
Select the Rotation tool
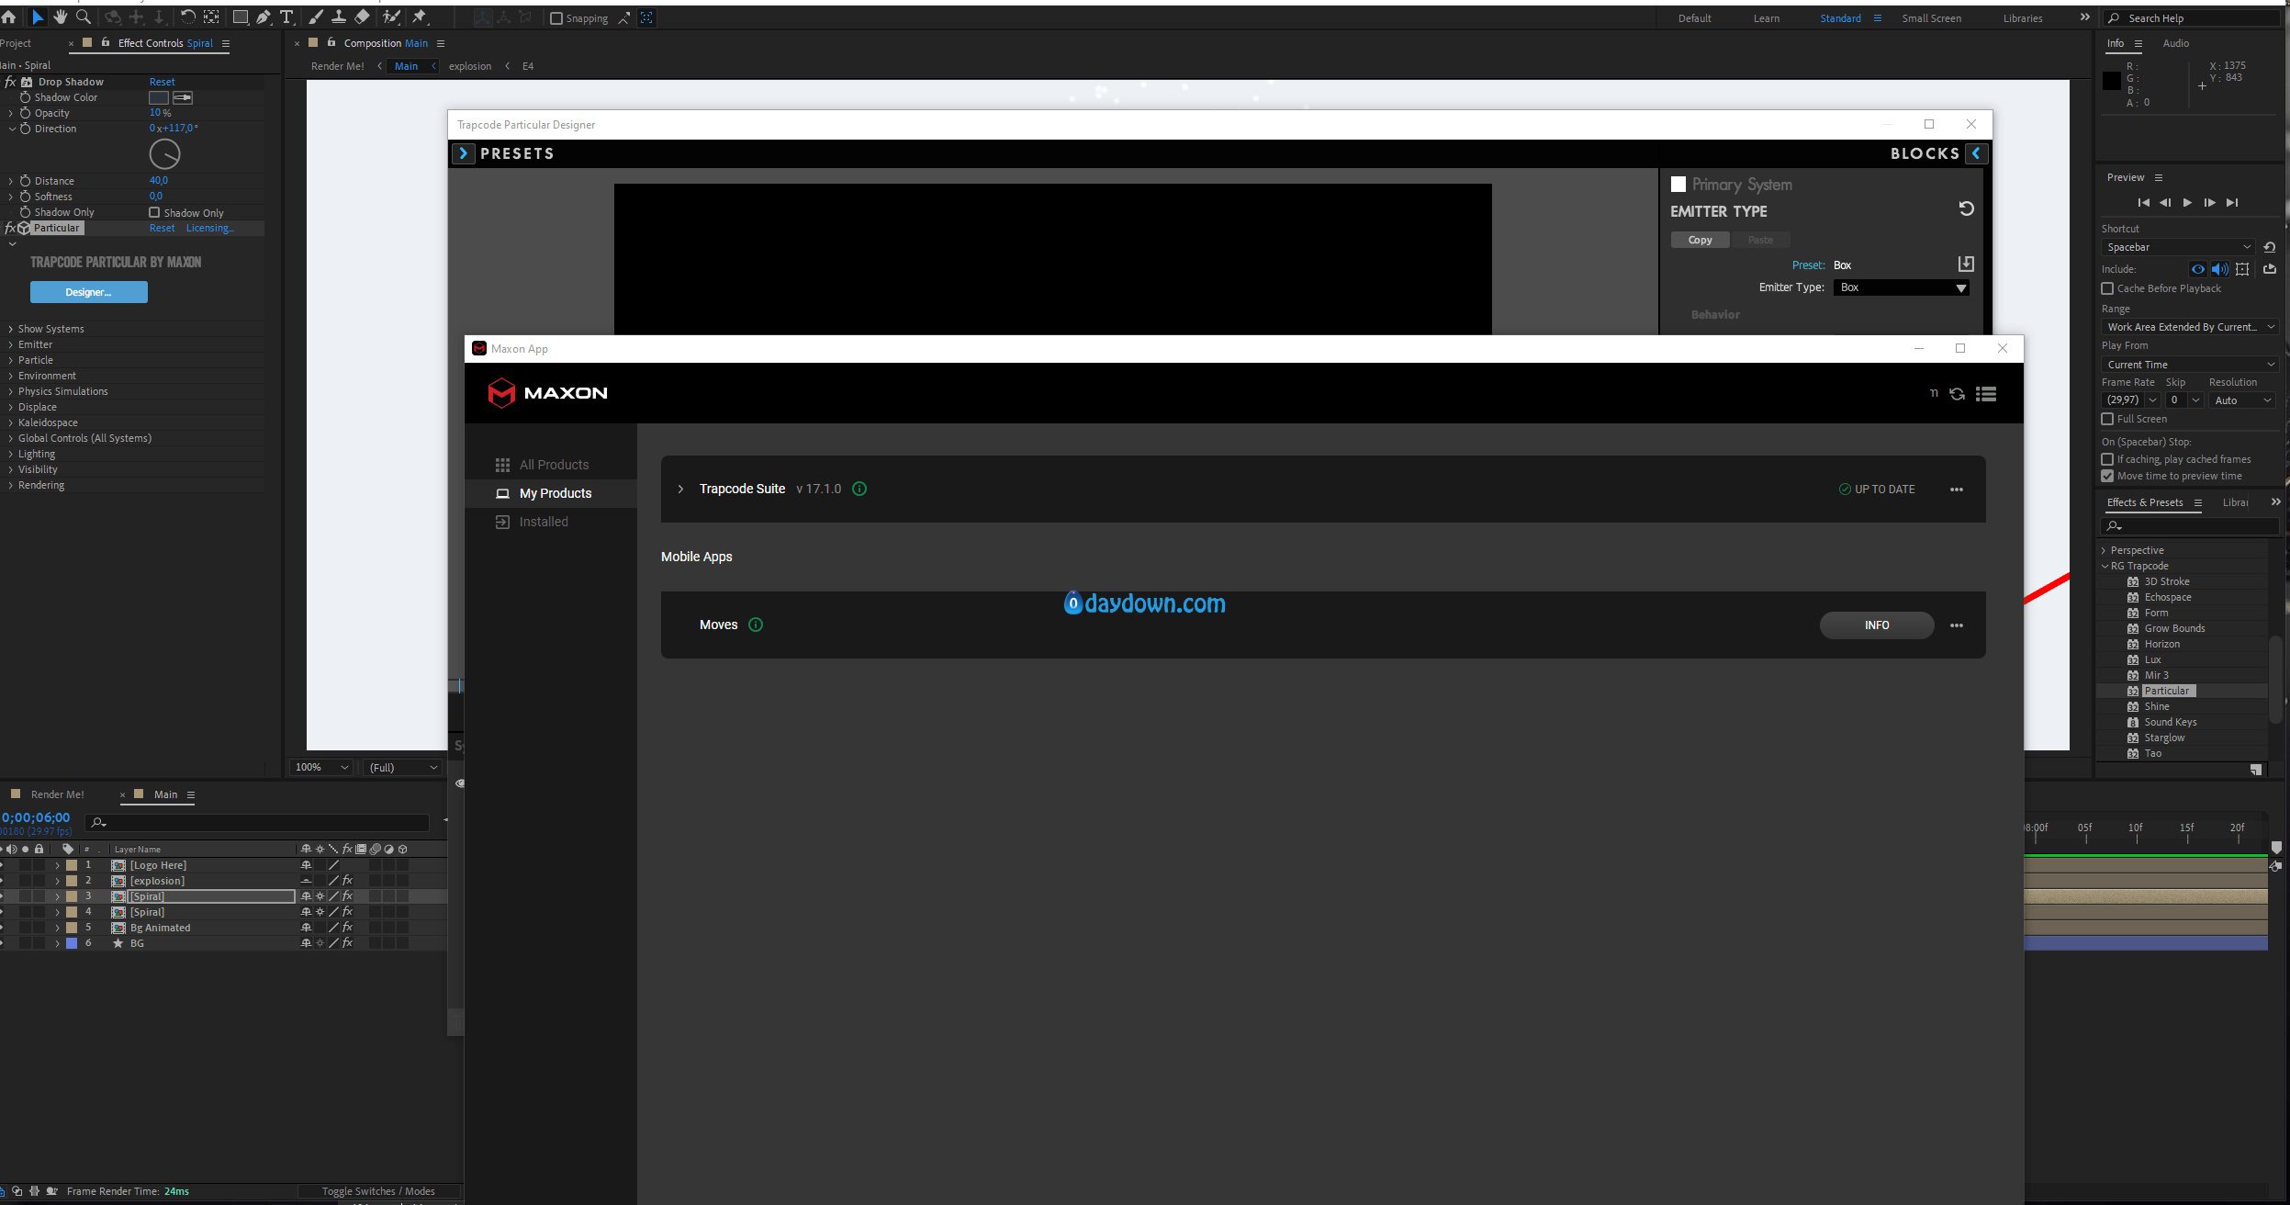187,17
